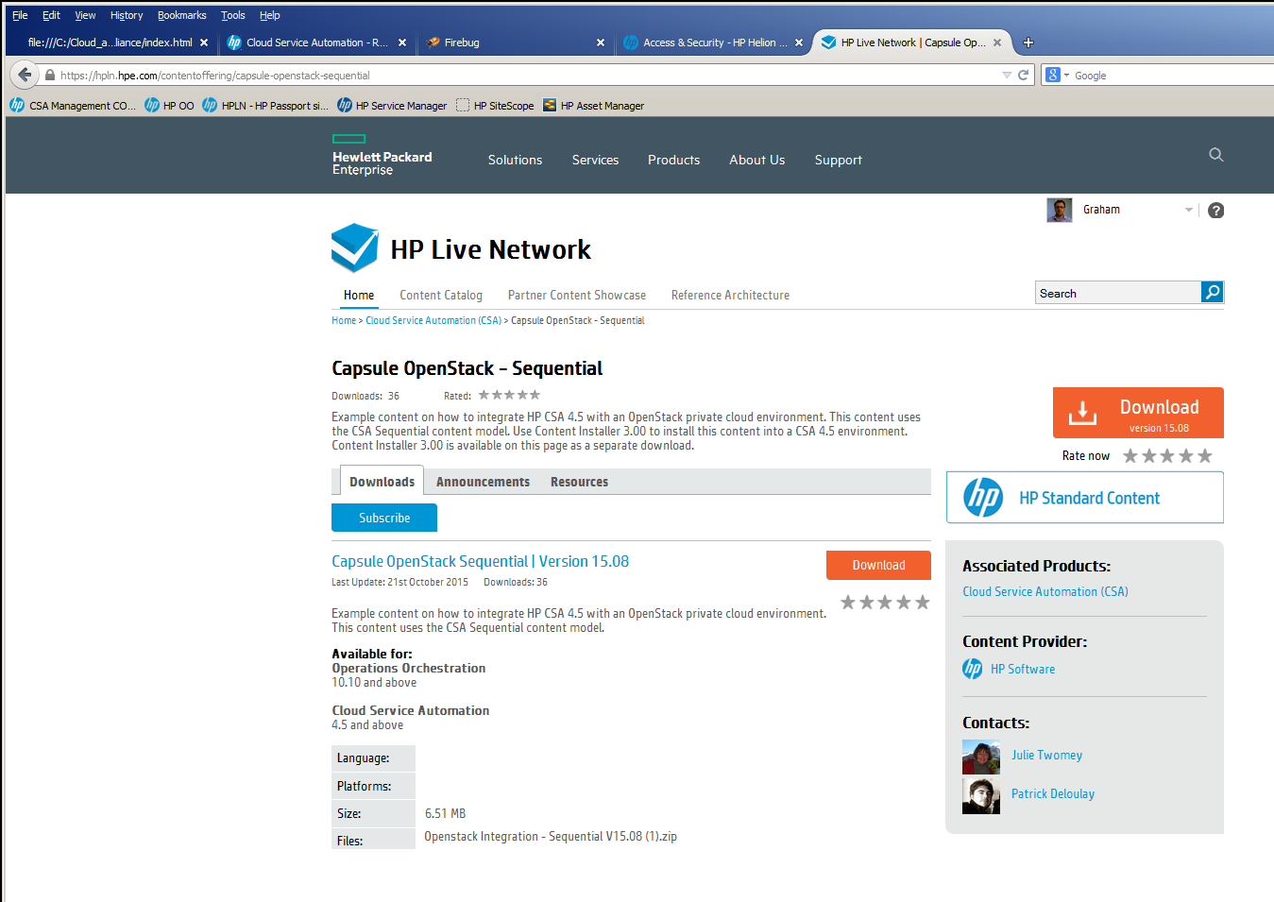Open the Bookmarks menu
1274x902 pixels.
pos(181,15)
